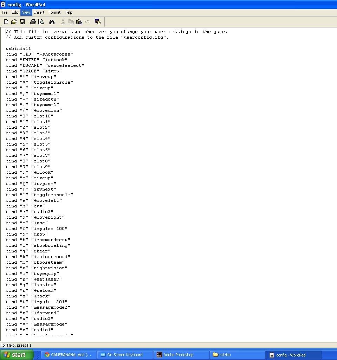Open the Edit menu
Screen dimensions: 337x360
(x=15, y=12)
